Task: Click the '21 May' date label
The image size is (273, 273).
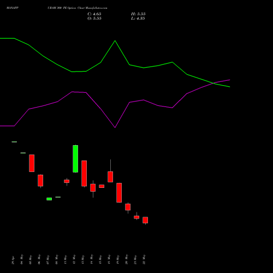Action: click(135, 259)
